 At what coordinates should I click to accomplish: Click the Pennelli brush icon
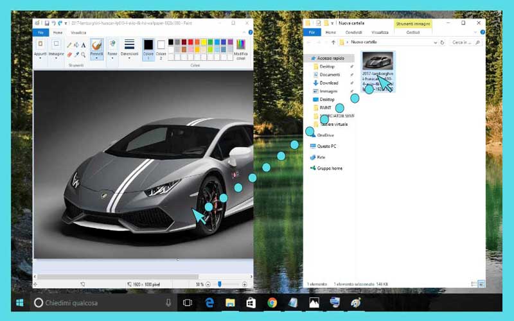(x=97, y=45)
